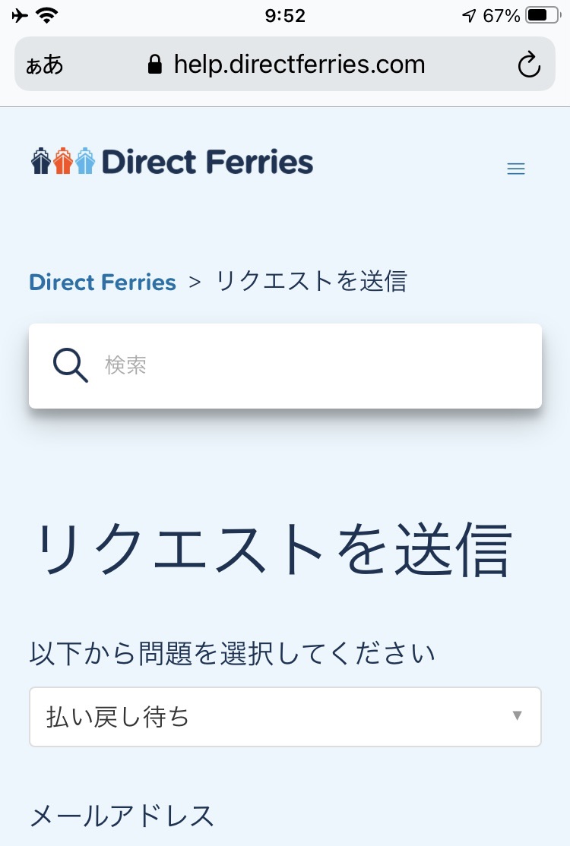Tap the Safari reload page icon

pyautogui.click(x=529, y=65)
